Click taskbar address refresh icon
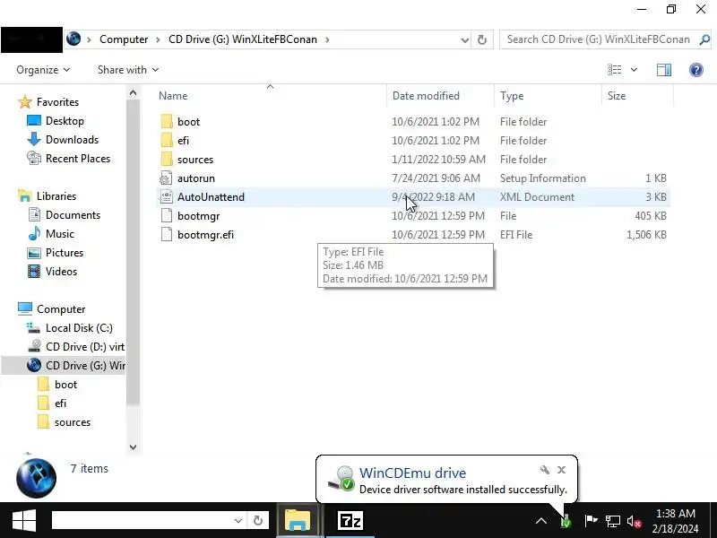Viewport: 717px width, 538px height. coord(258,520)
